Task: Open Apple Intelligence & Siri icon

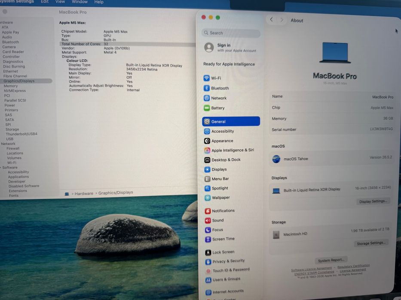Action: tap(207, 150)
